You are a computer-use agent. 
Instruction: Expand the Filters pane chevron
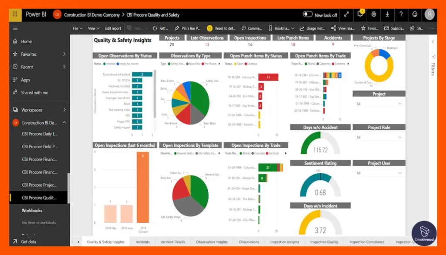click(433, 41)
